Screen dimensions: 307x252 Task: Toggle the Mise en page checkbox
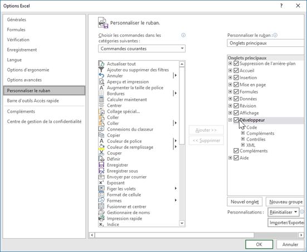[236, 85]
